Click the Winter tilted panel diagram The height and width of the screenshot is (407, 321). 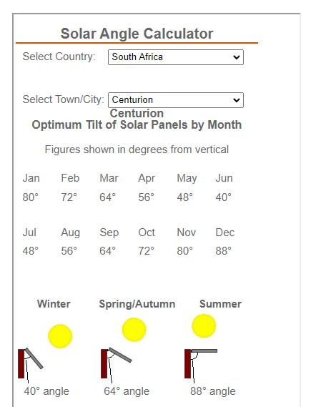[30, 365]
